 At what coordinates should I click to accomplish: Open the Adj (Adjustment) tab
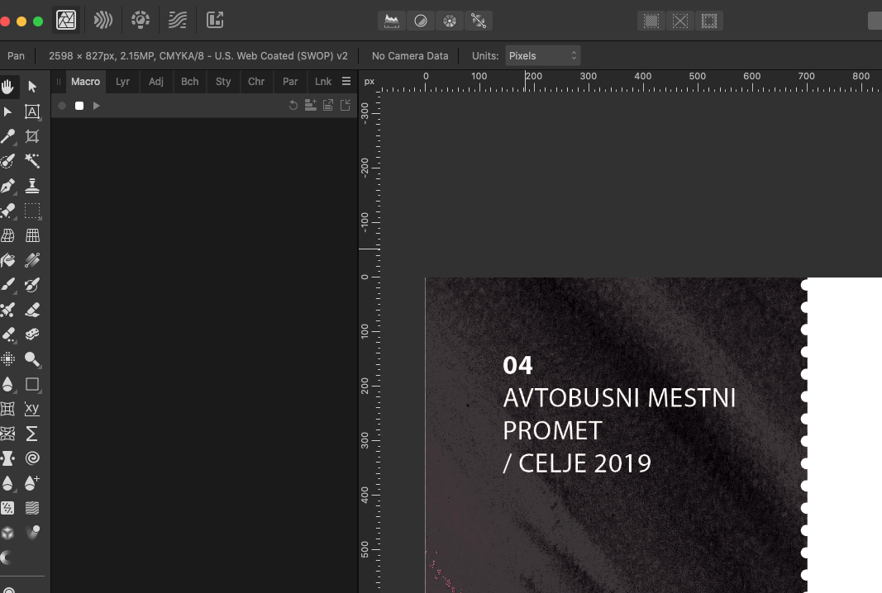coord(155,82)
